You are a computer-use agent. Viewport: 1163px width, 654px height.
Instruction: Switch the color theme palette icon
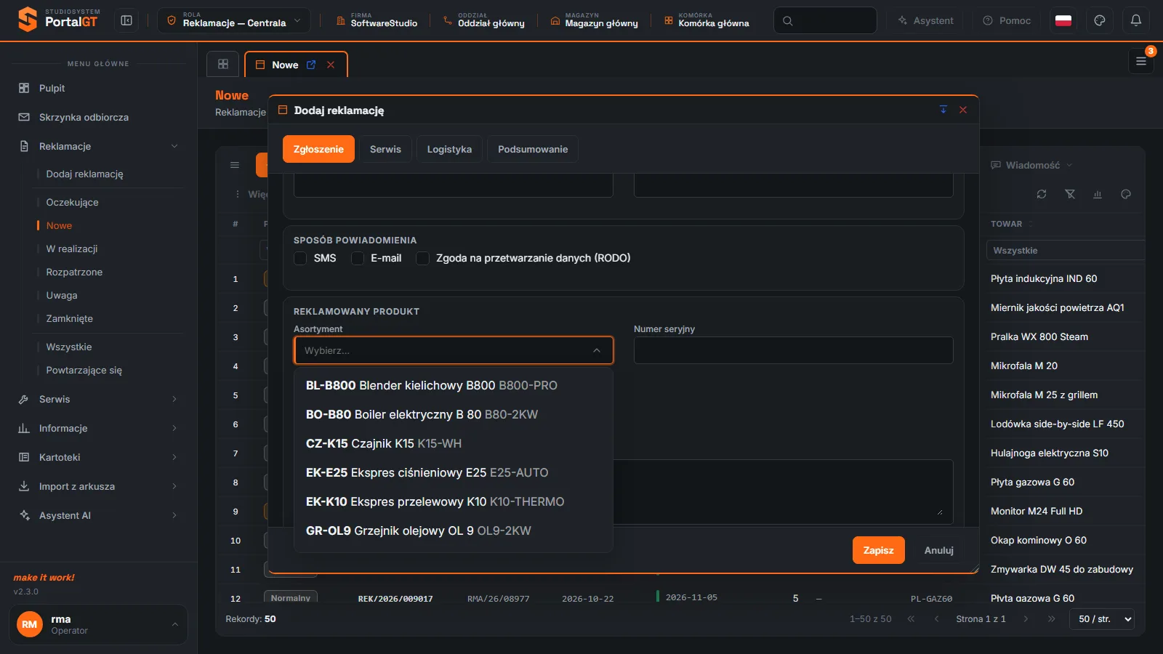1100,20
